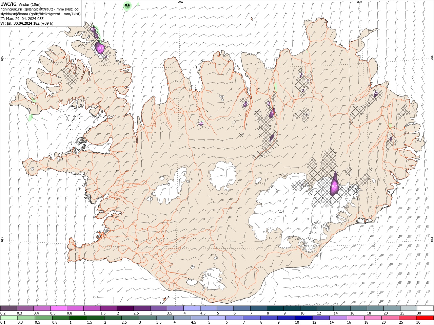
Task: Select the darkest green 1 swatch on lower scale
Action: [78, 318]
